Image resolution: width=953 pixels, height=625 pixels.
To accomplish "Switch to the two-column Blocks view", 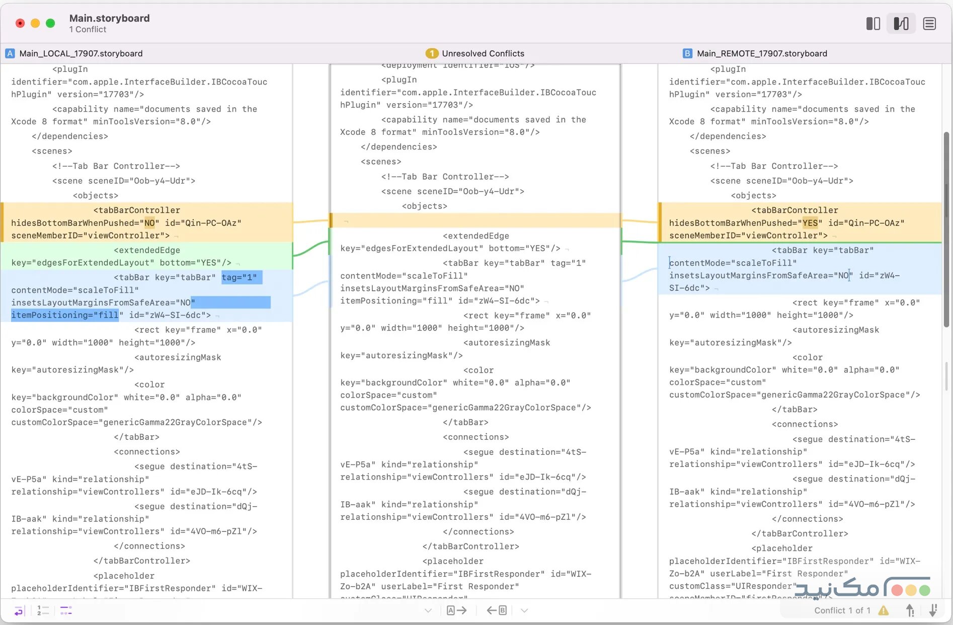I will (873, 24).
